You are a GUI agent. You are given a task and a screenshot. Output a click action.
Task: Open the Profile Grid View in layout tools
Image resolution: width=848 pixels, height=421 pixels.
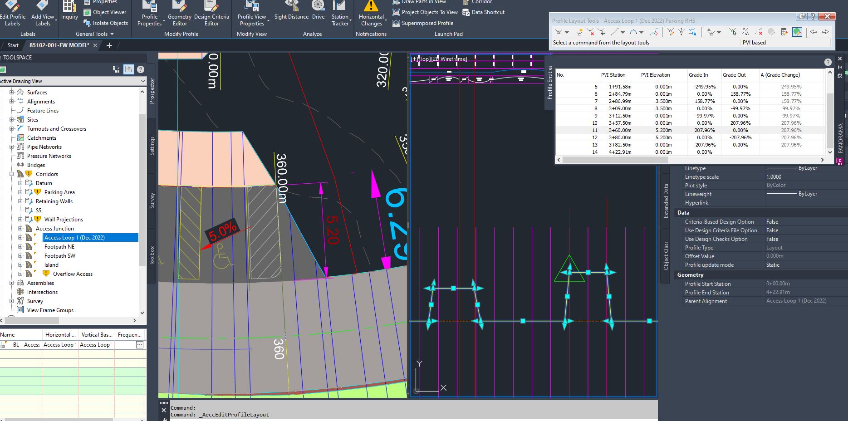click(x=784, y=32)
